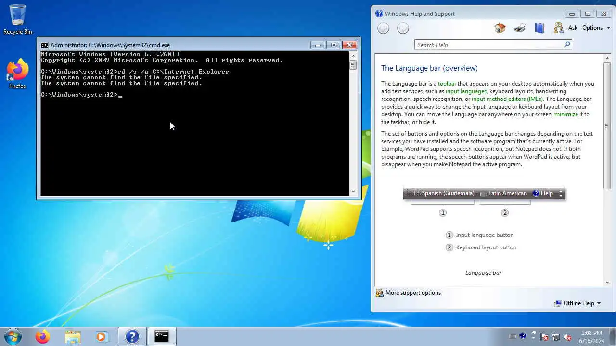Go back in Help and Support
The image size is (616, 346).
point(383,28)
